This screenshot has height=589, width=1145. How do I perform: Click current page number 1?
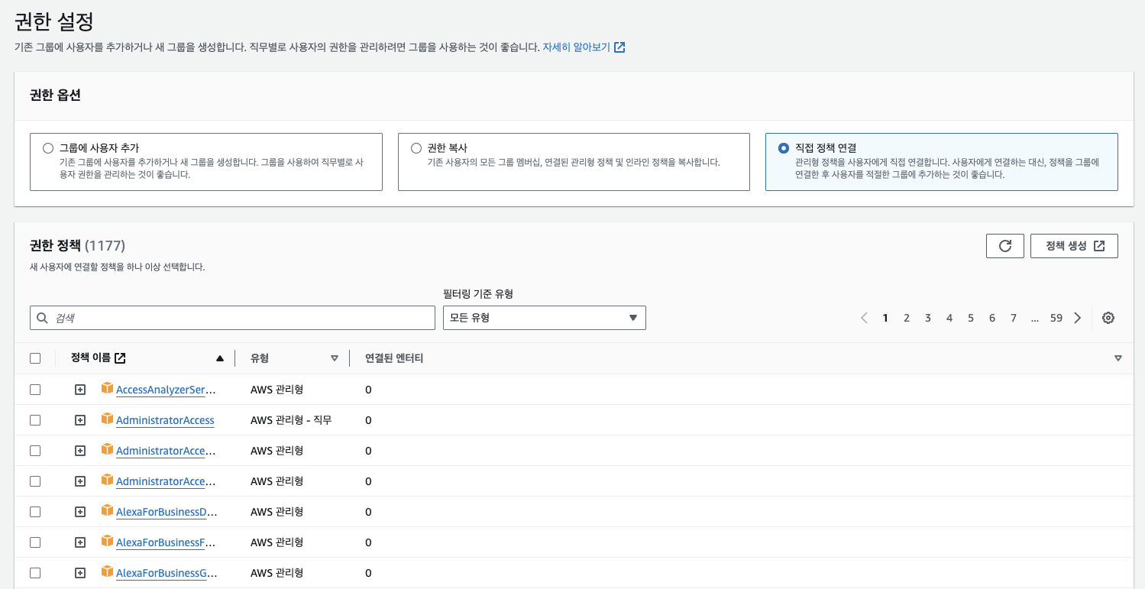click(885, 318)
